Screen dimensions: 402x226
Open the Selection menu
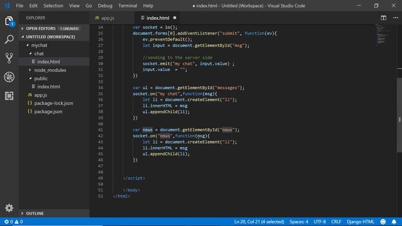coord(53,6)
